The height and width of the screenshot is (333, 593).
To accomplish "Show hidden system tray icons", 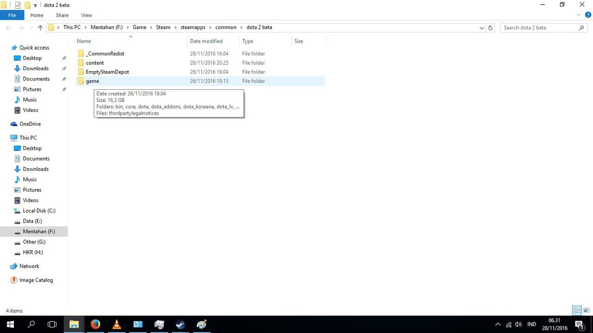I will point(498,324).
